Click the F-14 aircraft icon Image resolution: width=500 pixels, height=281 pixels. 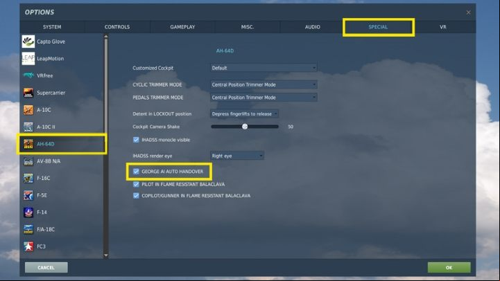(x=28, y=212)
